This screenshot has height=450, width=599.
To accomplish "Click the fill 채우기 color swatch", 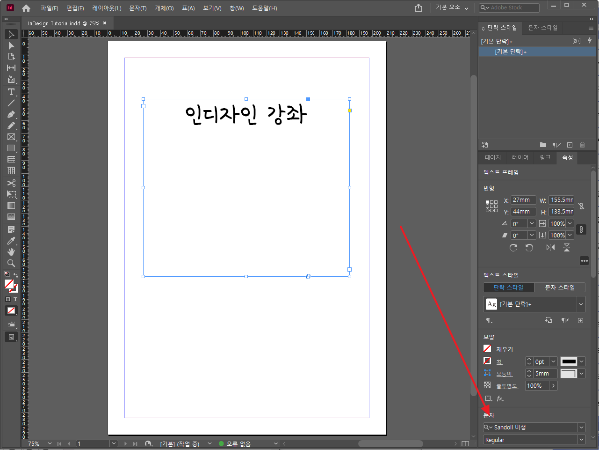I will point(487,348).
